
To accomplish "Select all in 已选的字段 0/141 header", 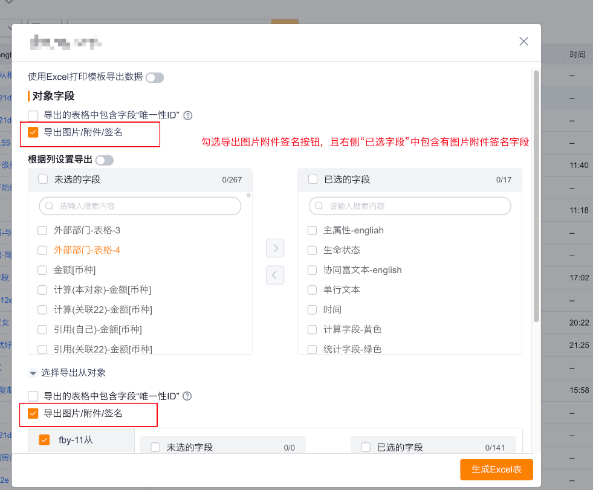I will click(366, 447).
